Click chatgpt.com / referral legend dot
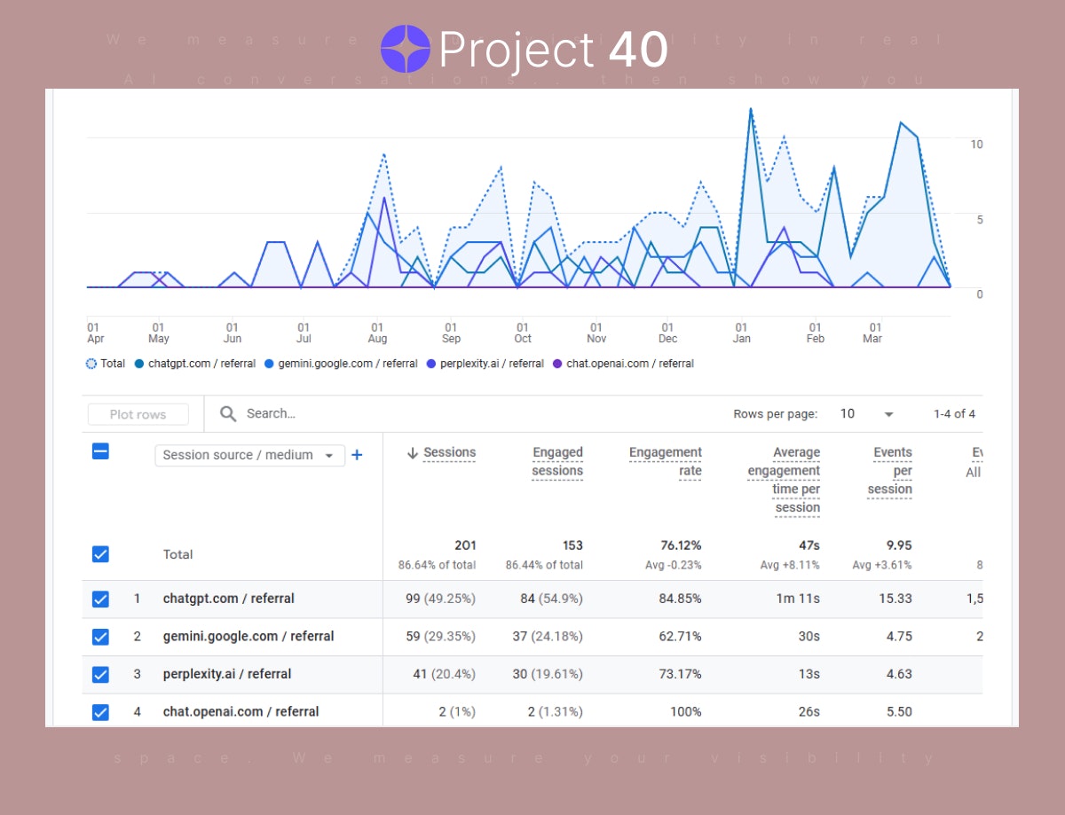Viewport: 1065px width, 815px height. [x=139, y=364]
